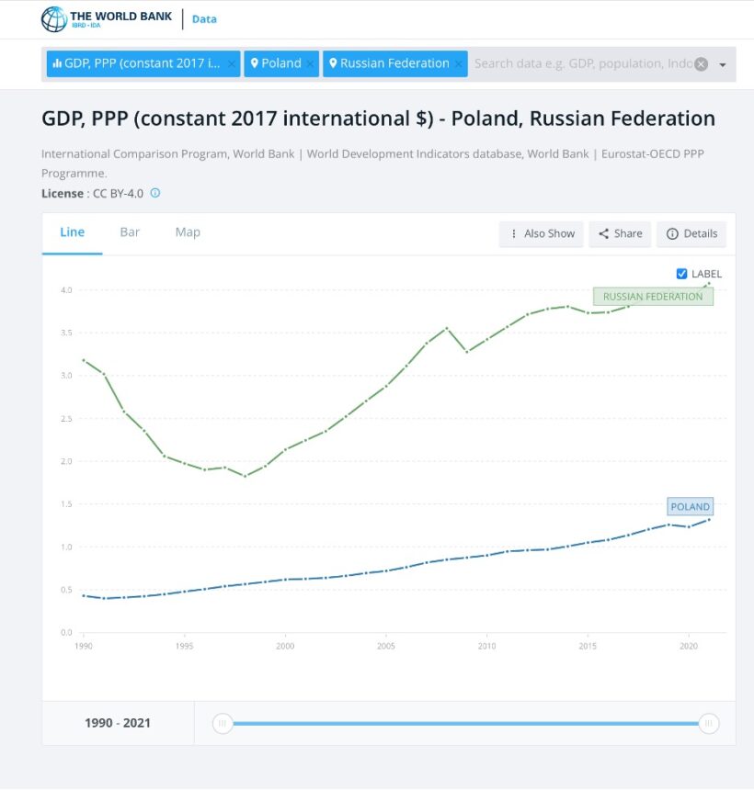This screenshot has height=790, width=754.
Task: Remove the Russian Federation tag
Action: (x=459, y=63)
